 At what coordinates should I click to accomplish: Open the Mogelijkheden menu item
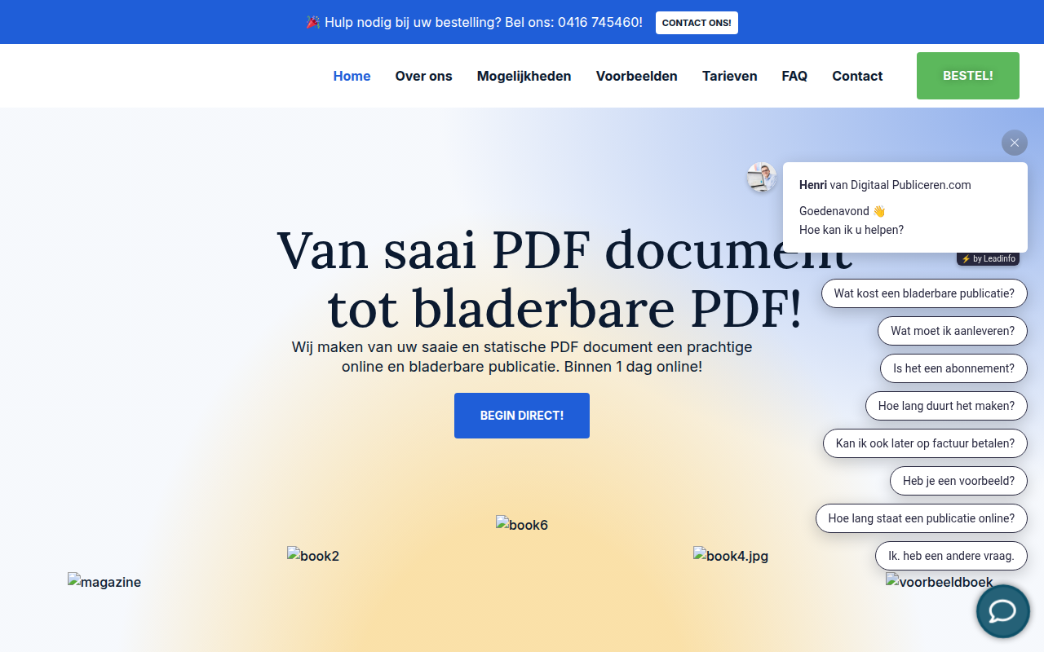[524, 76]
